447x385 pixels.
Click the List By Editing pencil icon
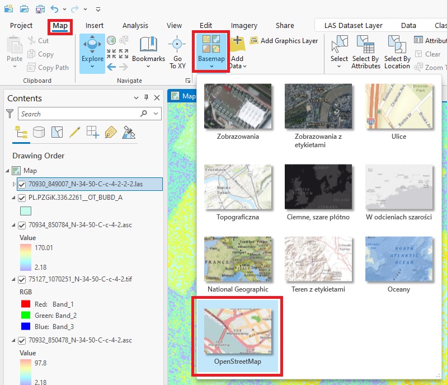74,132
